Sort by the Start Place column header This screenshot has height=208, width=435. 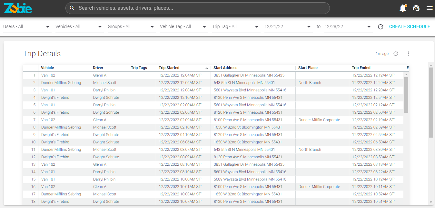pyautogui.click(x=308, y=68)
